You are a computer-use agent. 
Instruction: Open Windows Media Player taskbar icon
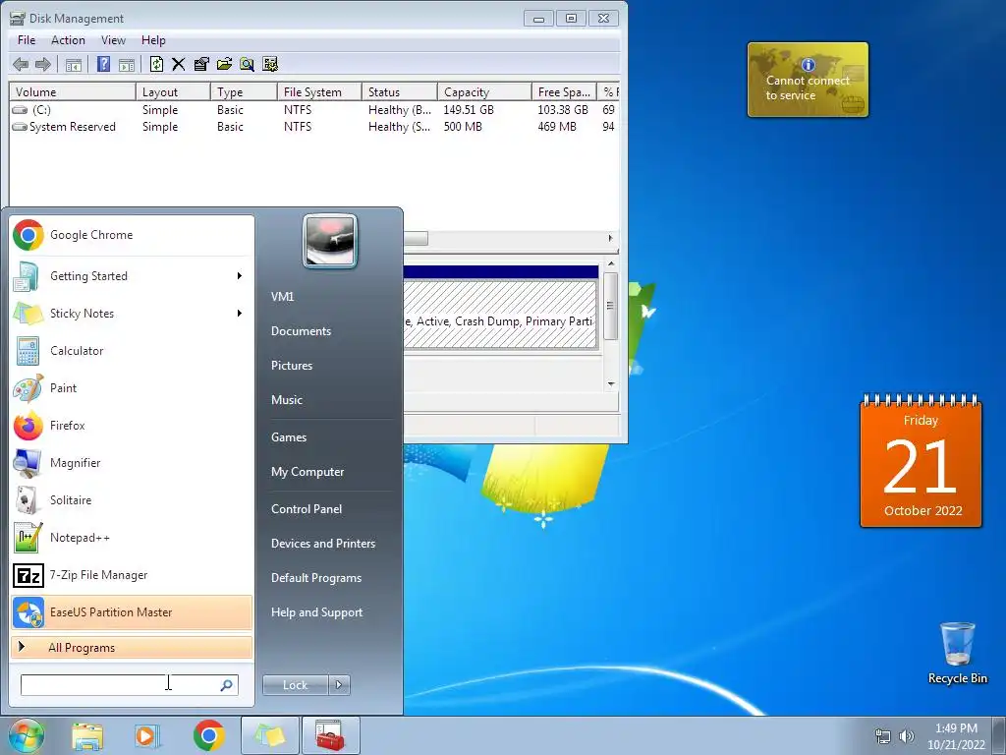146,735
